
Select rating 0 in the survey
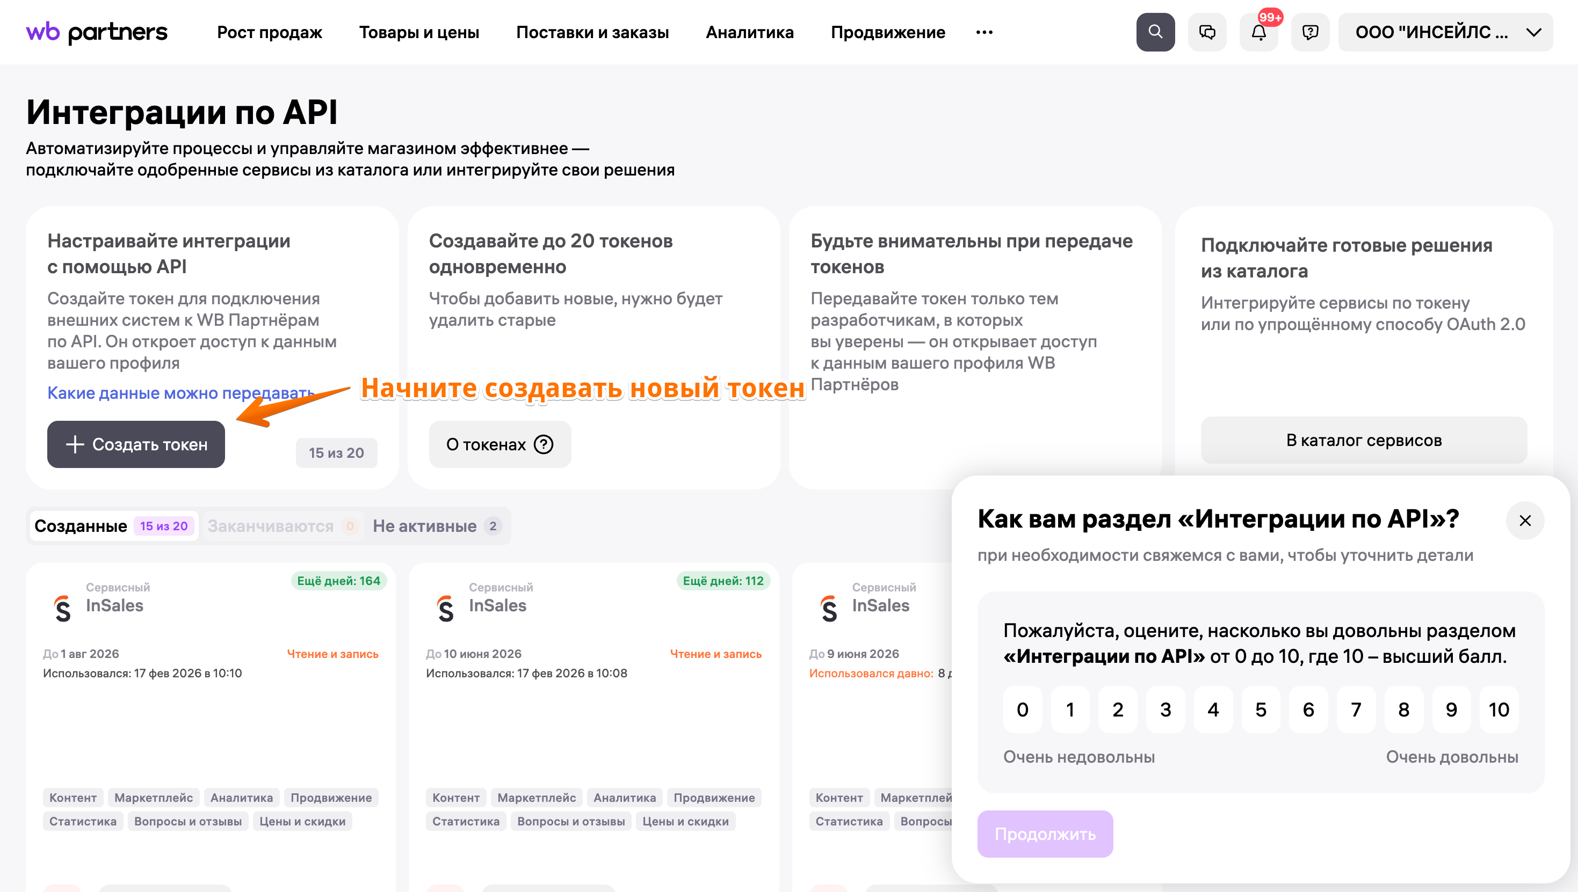pyautogui.click(x=1022, y=710)
